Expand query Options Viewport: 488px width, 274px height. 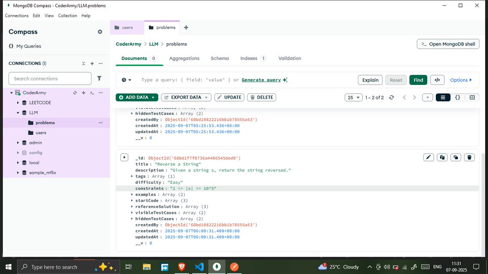[461, 80]
